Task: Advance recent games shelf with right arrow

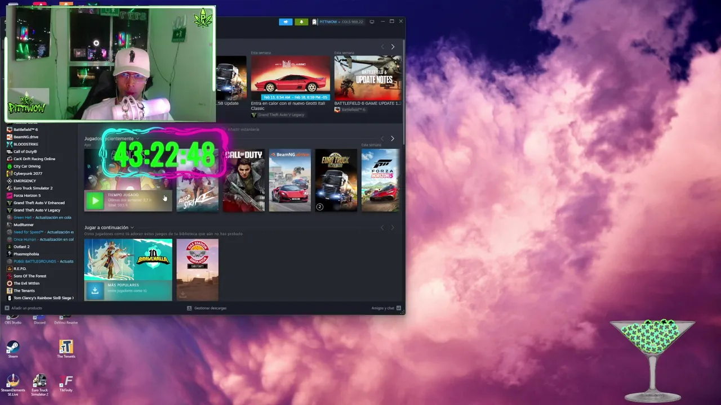Action: [x=393, y=138]
